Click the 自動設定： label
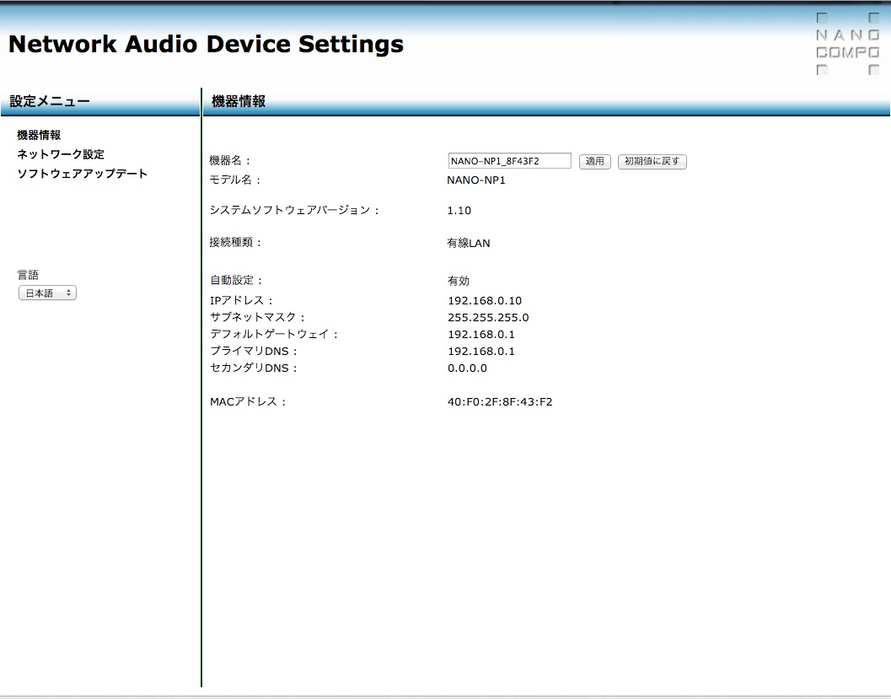 (x=237, y=280)
